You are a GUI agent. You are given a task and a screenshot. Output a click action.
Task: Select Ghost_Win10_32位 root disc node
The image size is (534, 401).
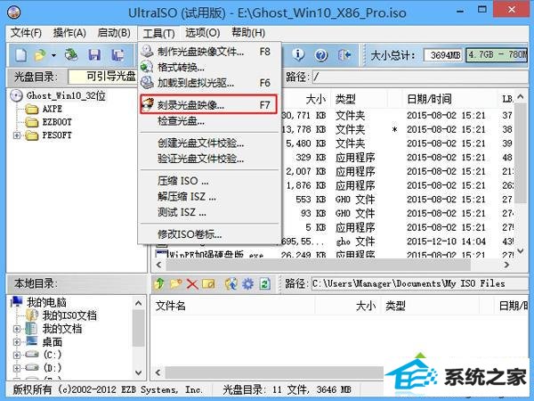pos(66,96)
